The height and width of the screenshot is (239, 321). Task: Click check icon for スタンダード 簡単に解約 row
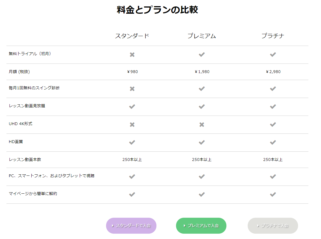coord(132,194)
